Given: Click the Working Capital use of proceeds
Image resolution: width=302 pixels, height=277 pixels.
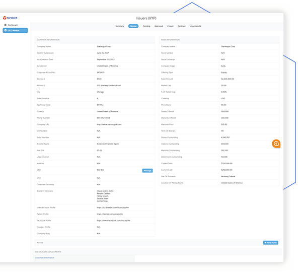Looking at the screenshot, I should click(228, 176).
